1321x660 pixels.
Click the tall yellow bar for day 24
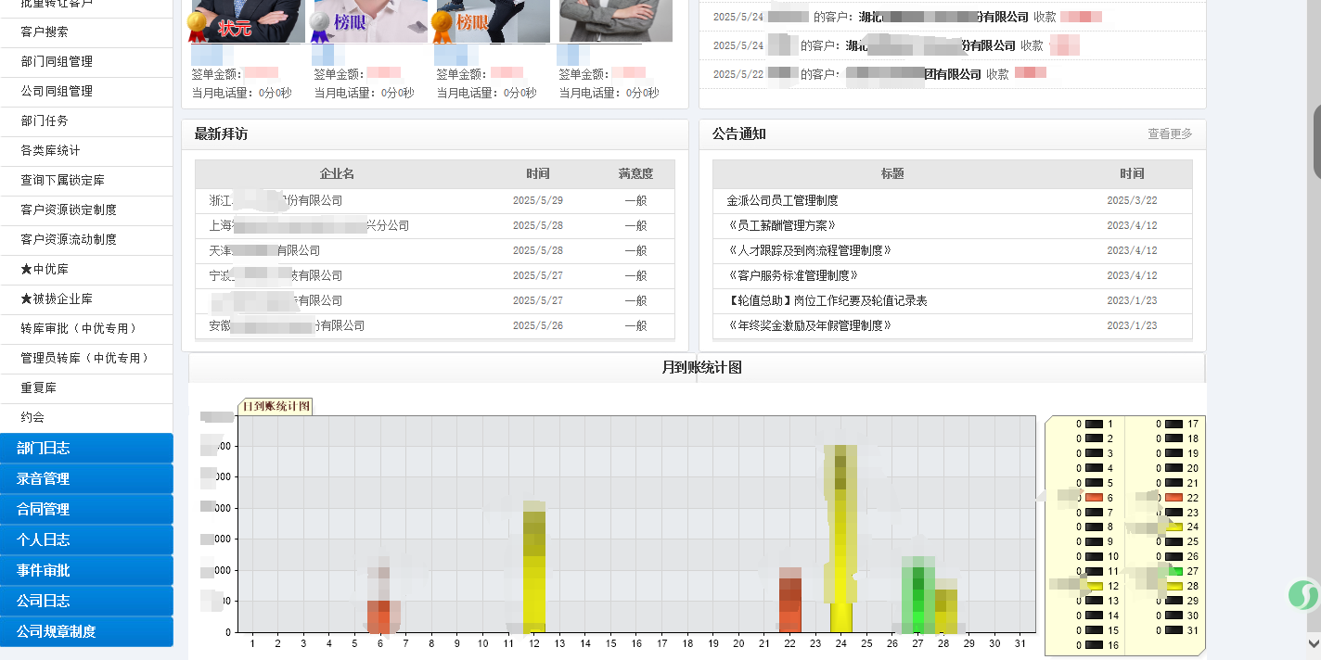(840, 538)
